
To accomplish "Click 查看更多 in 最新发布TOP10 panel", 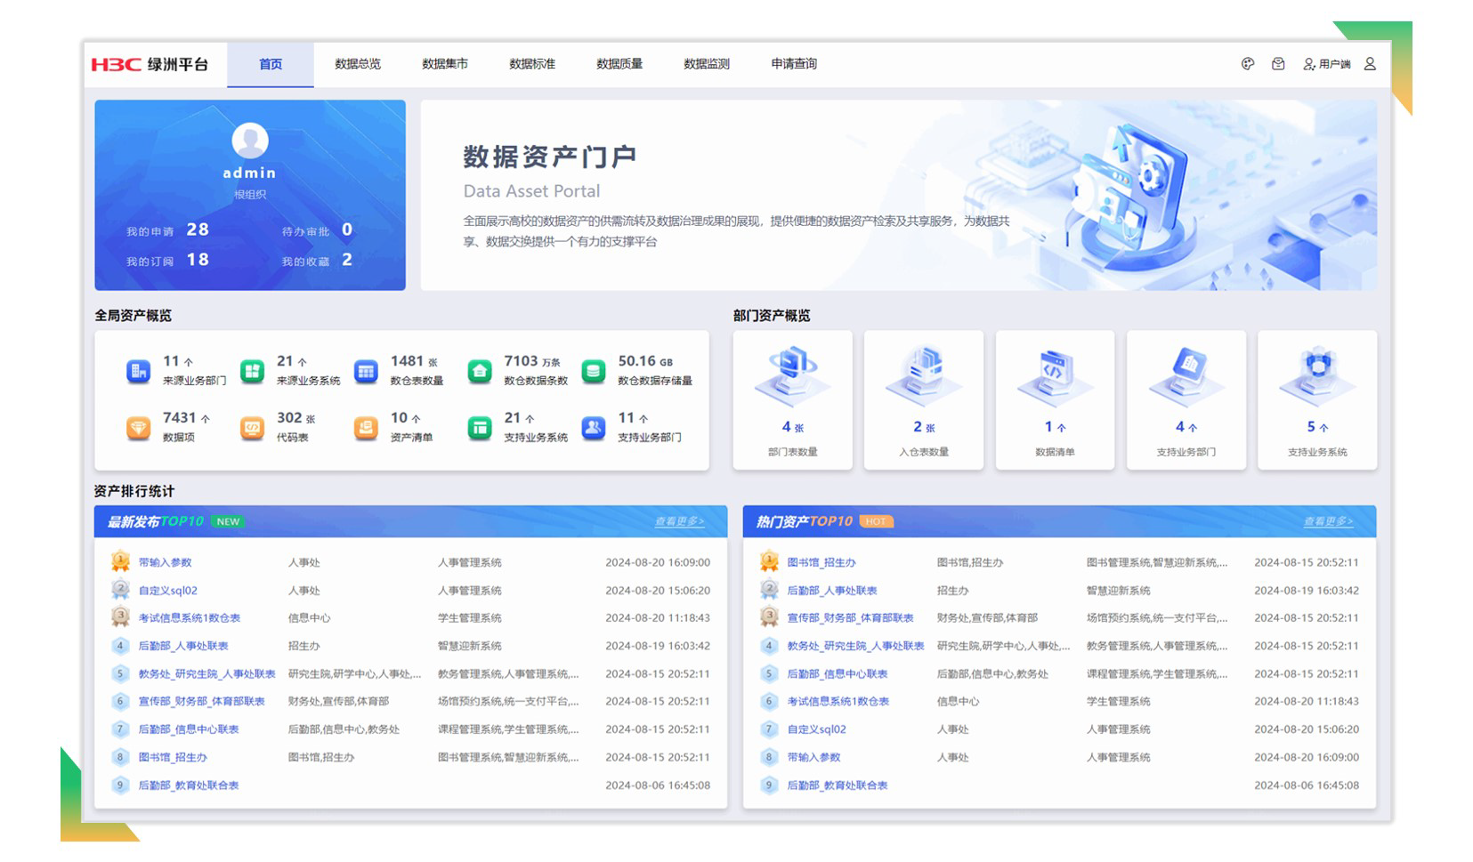I will (679, 521).
